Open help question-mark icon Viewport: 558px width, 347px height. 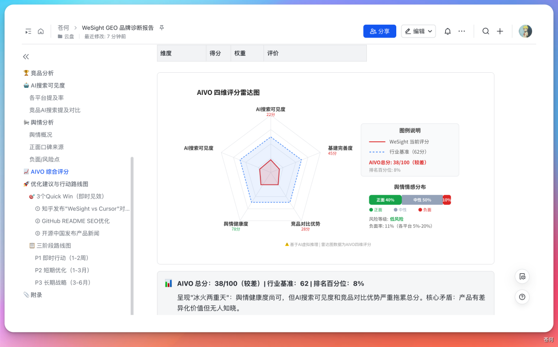tap(522, 297)
